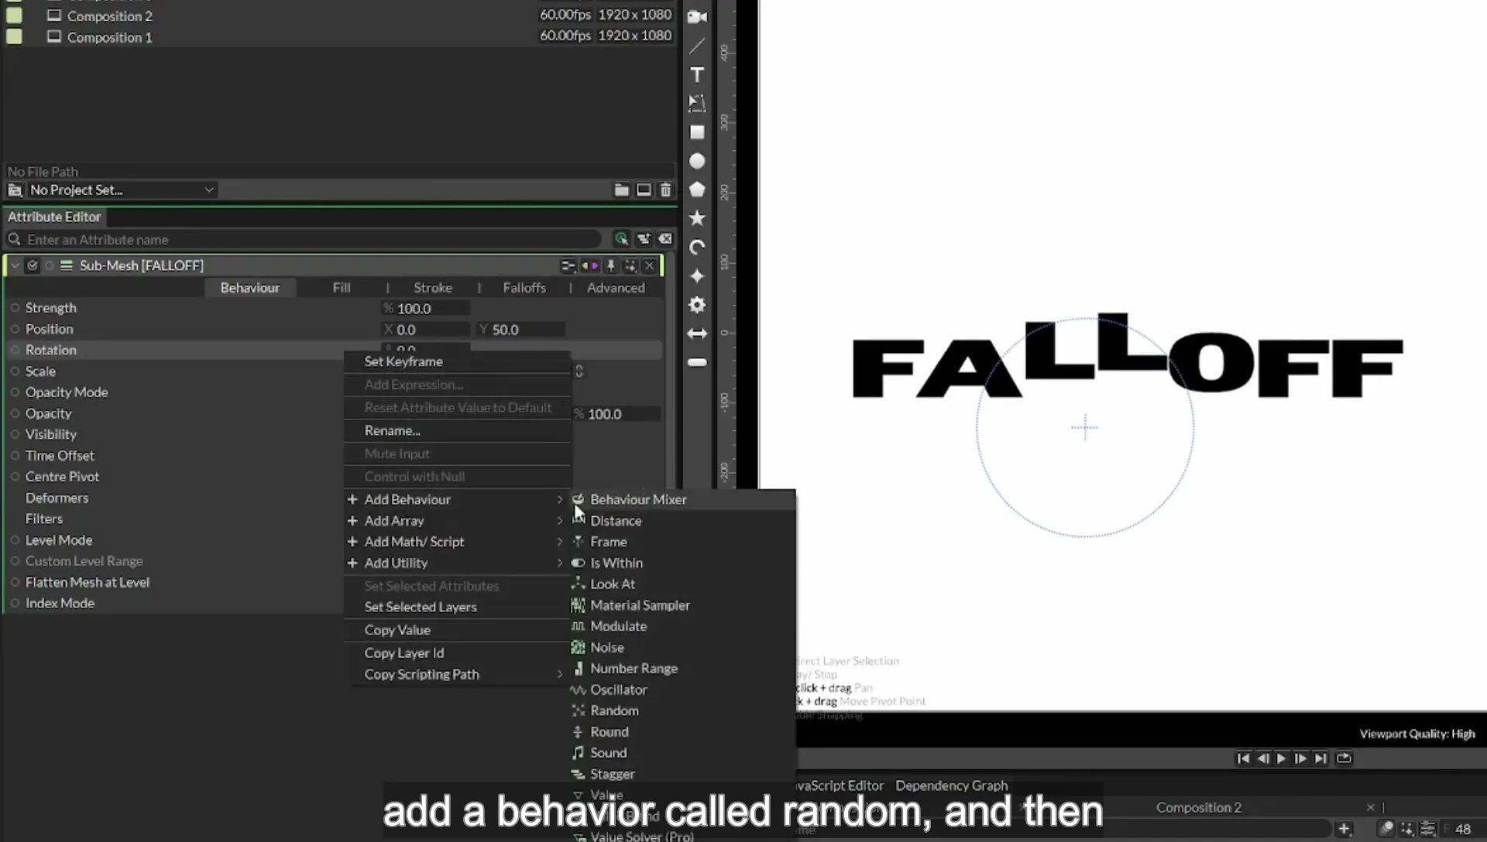
Task: Select the Star shape tool
Action: (697, 218)
